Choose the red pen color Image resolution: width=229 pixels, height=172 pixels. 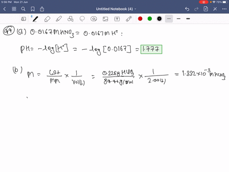(x=140, y=19)
